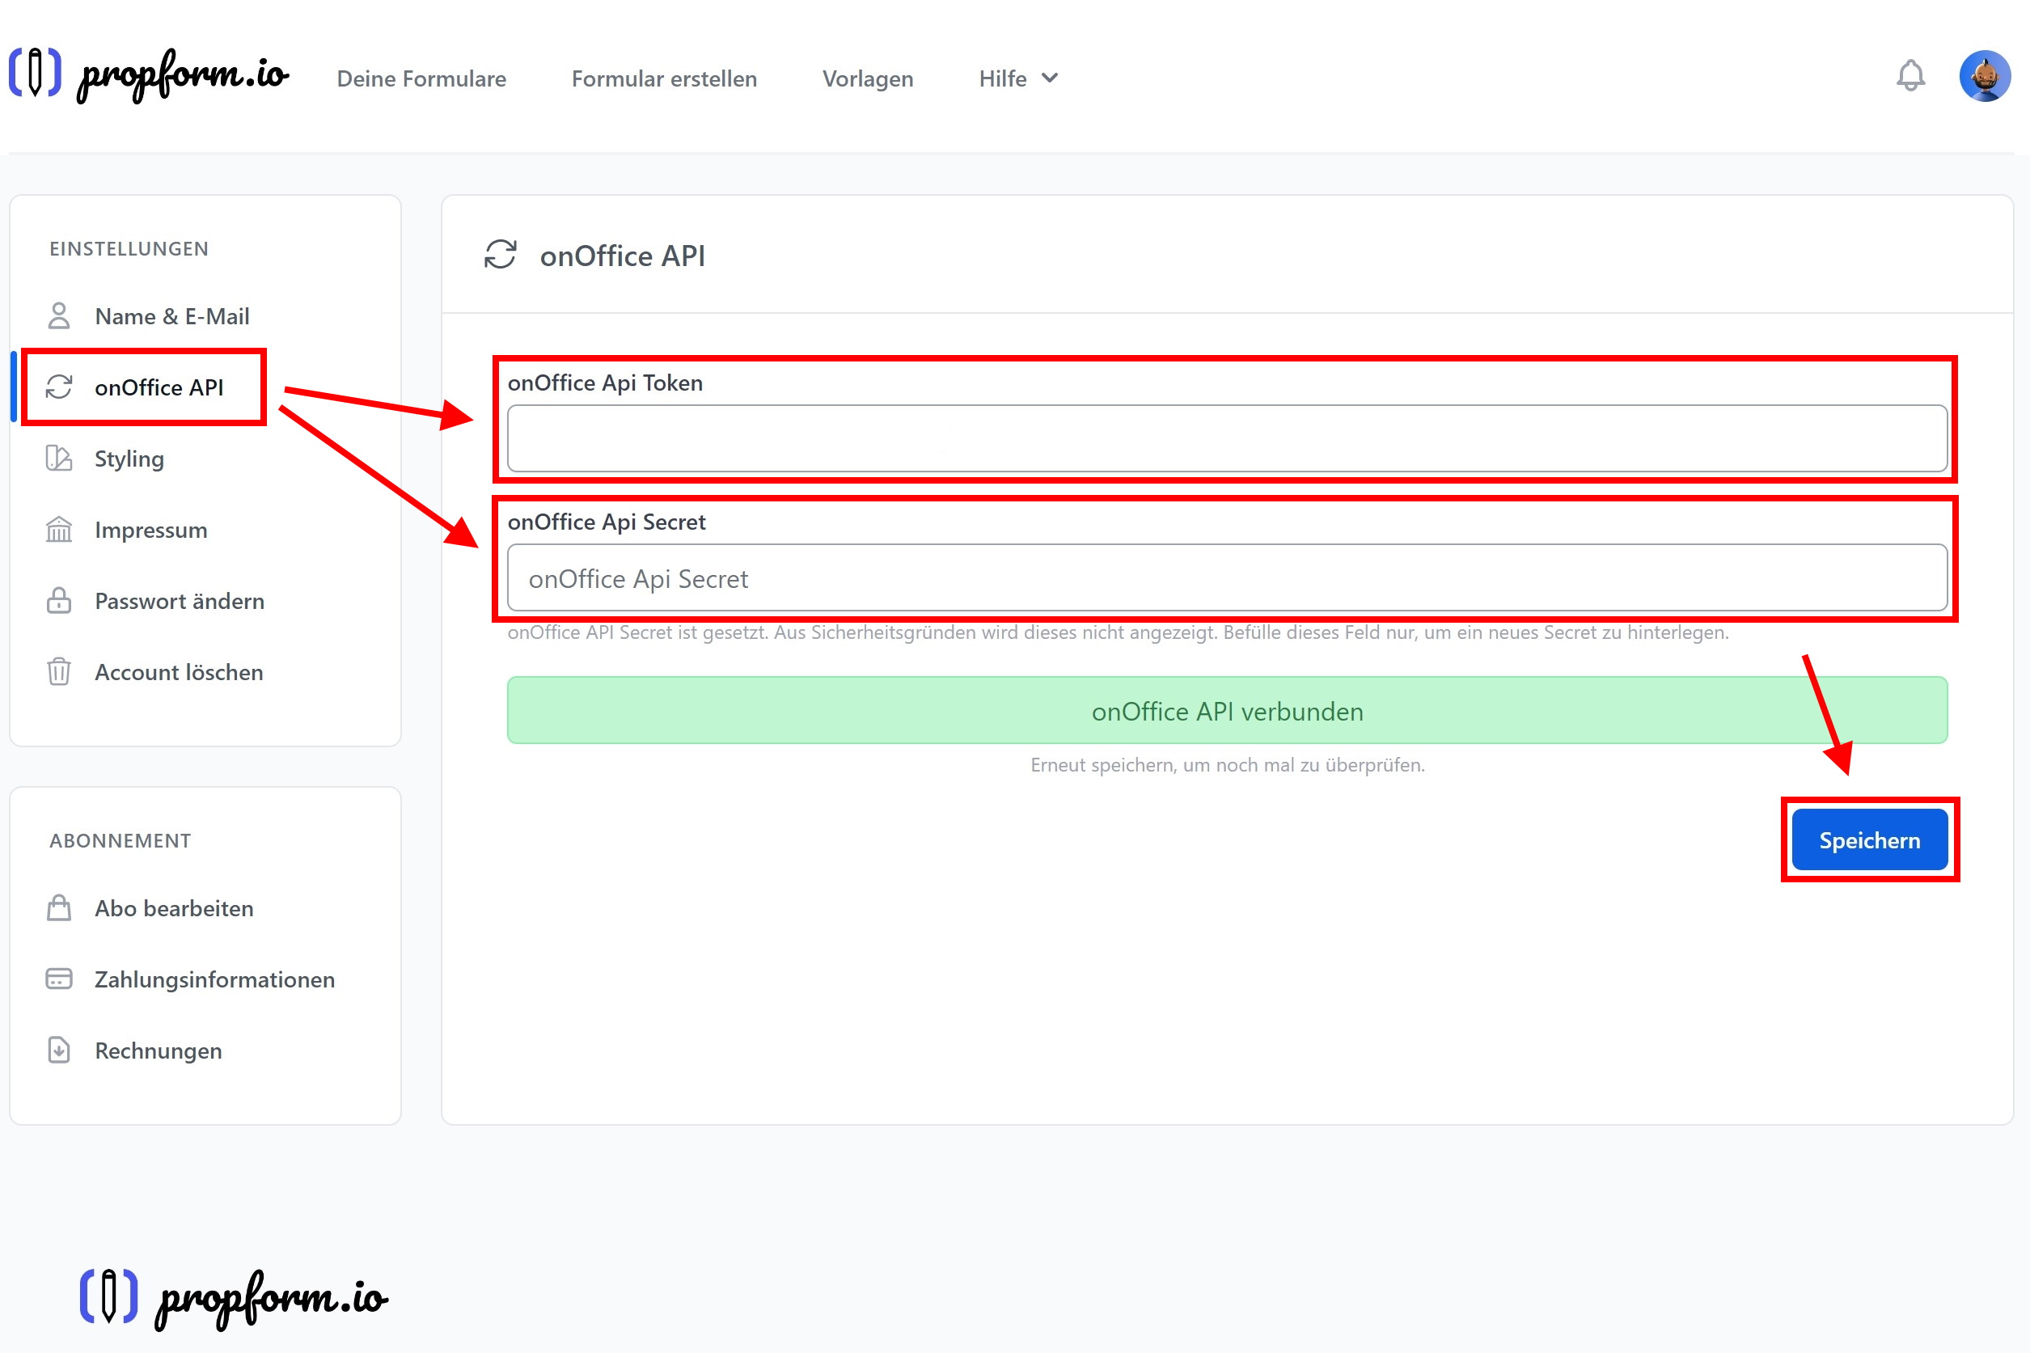Expand the Hilfe dropdown menu

click(x=1018, y=78)
